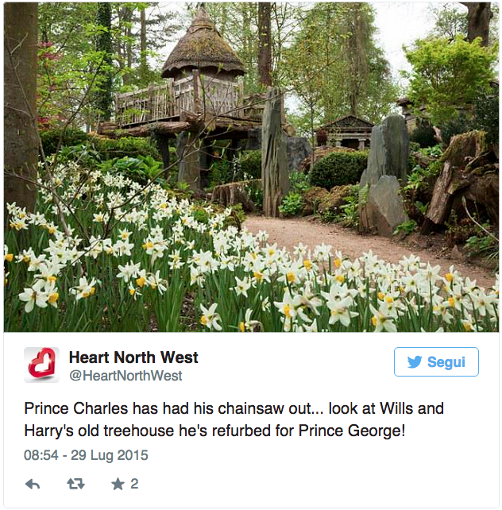Open the @HeartNorthWest handle link
The width and height of the screenshot is (502, 510).
(x=125, y=376)
